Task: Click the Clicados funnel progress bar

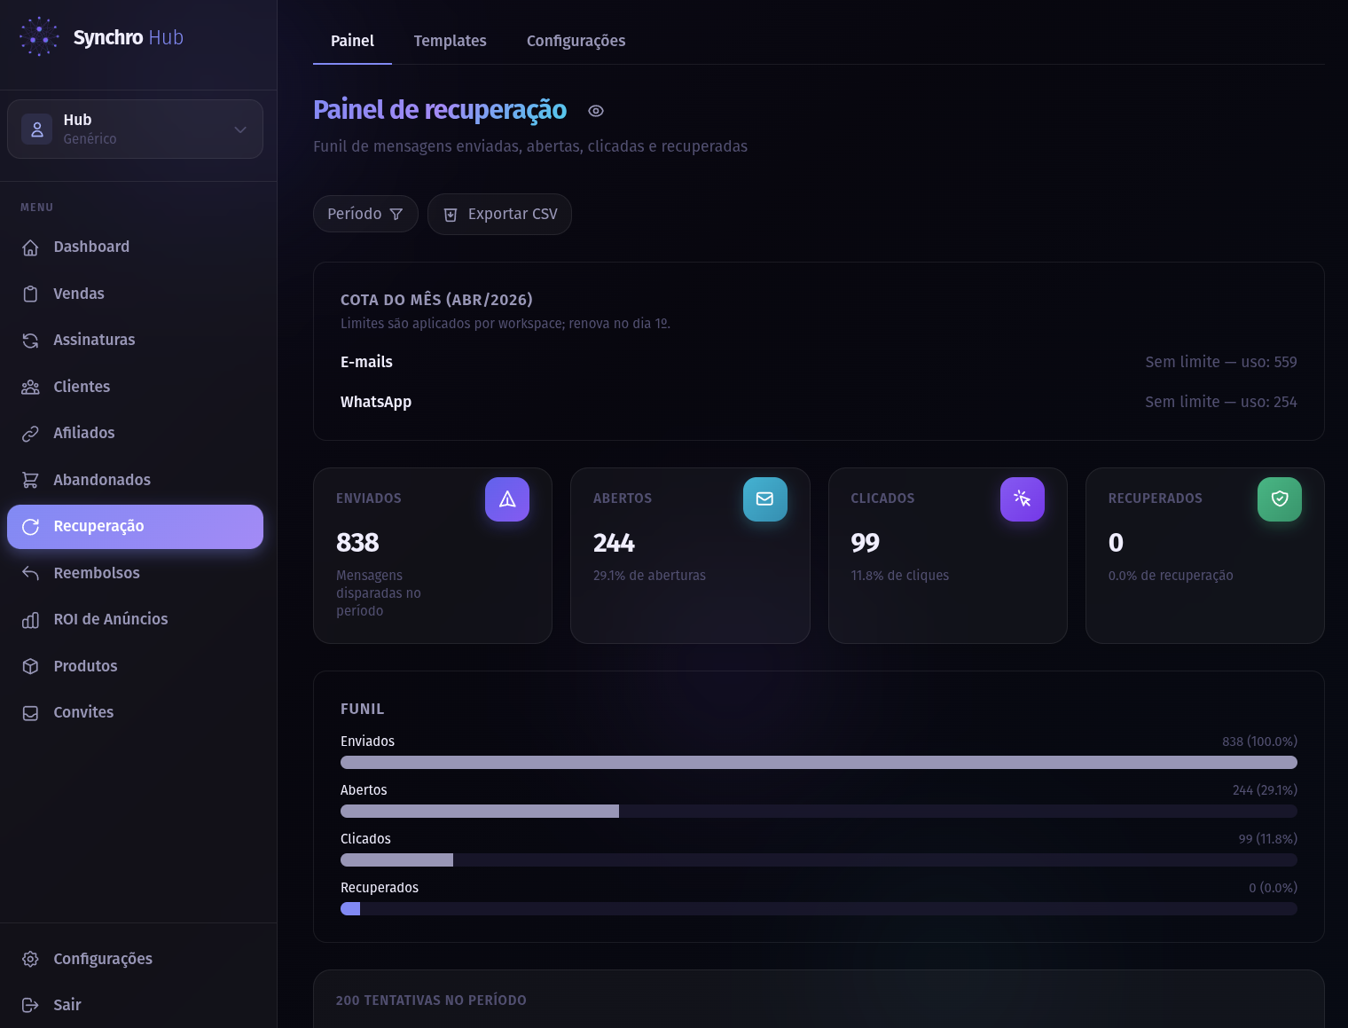Action: [819, 860]
